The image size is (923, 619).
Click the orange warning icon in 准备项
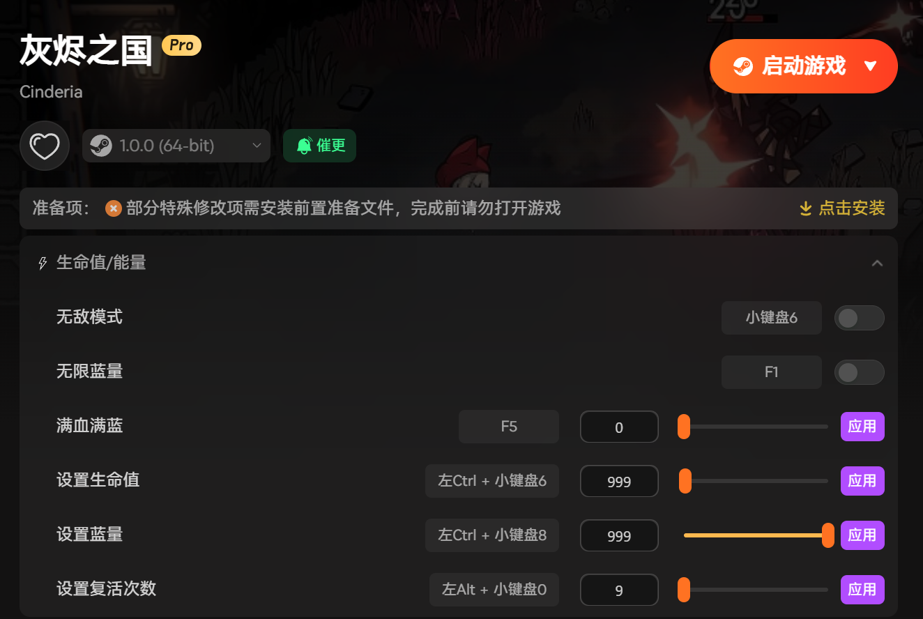click(x=114, y=208)
